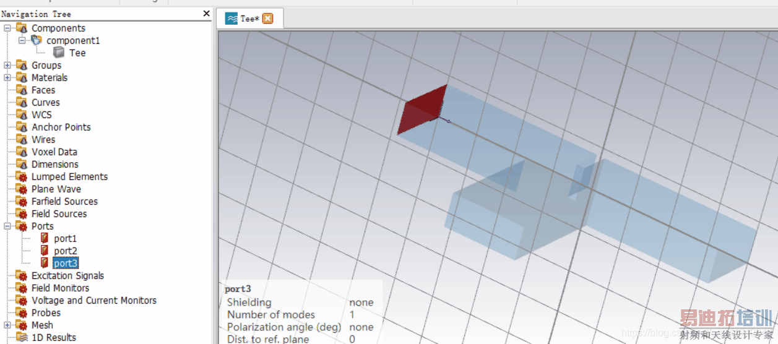Click the Voltage and Current Monitors icon

click(x=22, y=300)
